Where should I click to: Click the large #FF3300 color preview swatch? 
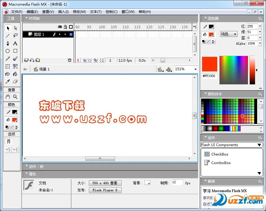pyautogui.click(x=210, y=64)
